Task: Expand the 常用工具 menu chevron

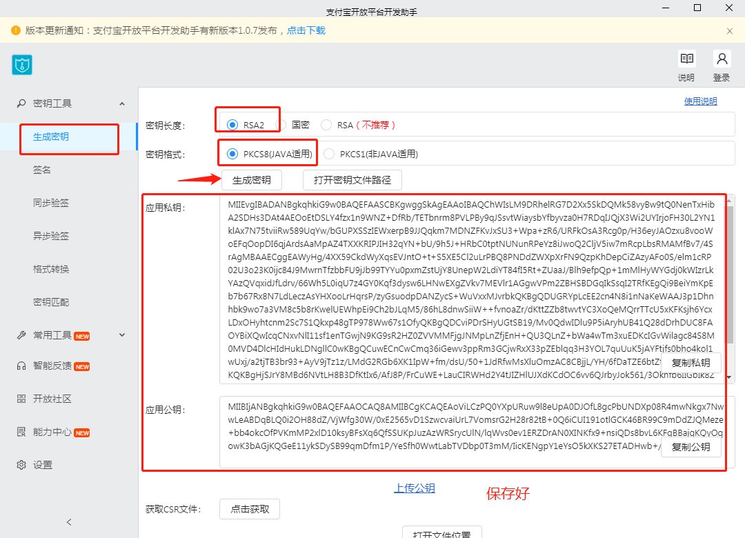Action: (x=122, y=335)
